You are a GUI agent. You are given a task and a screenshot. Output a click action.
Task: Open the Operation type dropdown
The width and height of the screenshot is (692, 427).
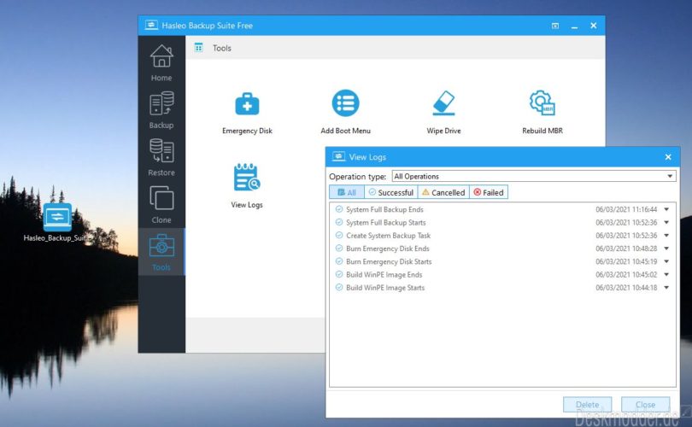point(534,176)
